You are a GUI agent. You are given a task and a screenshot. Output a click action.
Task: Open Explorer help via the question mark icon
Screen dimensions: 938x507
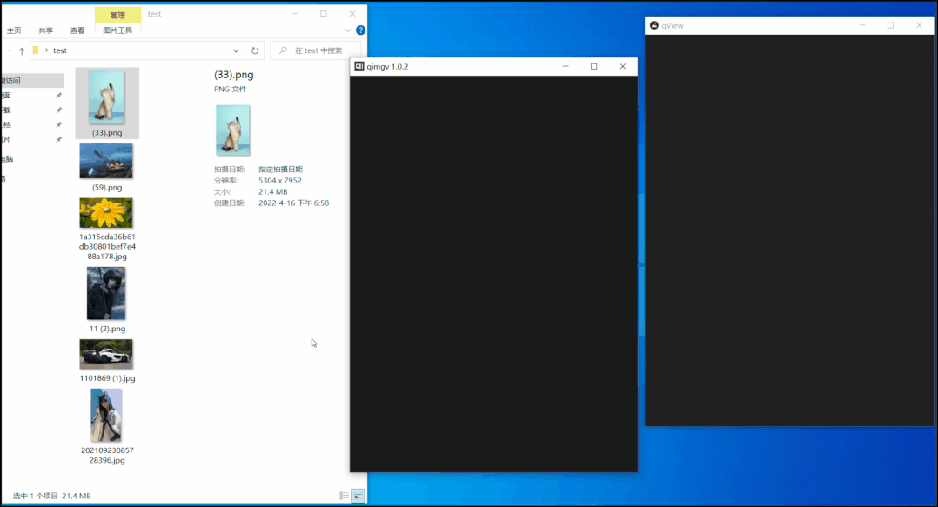[360, 30]
